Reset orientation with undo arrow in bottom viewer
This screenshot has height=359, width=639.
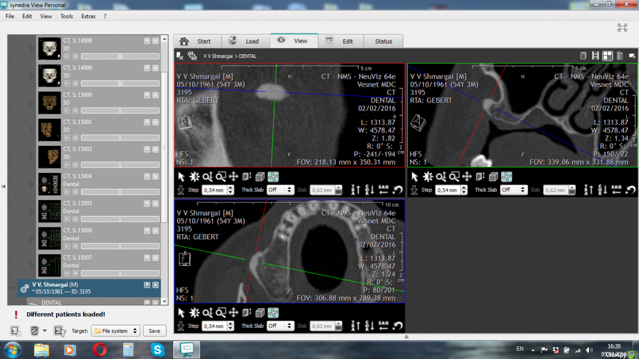point(398,325)
